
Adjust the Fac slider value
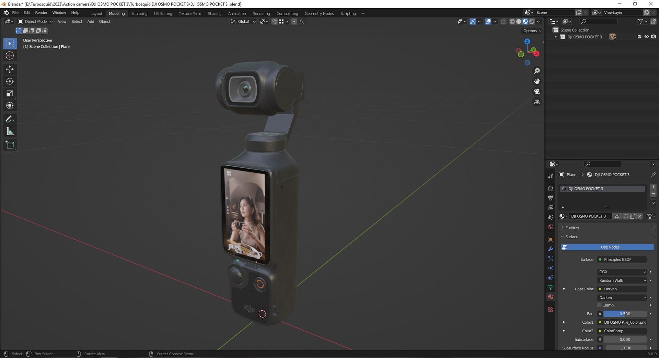coord(625,314)
